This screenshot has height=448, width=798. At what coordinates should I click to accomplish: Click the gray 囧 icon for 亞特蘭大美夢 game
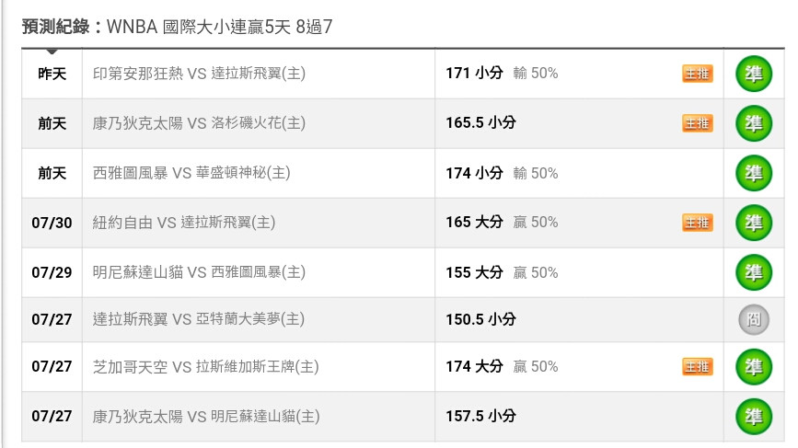point(754,319)
